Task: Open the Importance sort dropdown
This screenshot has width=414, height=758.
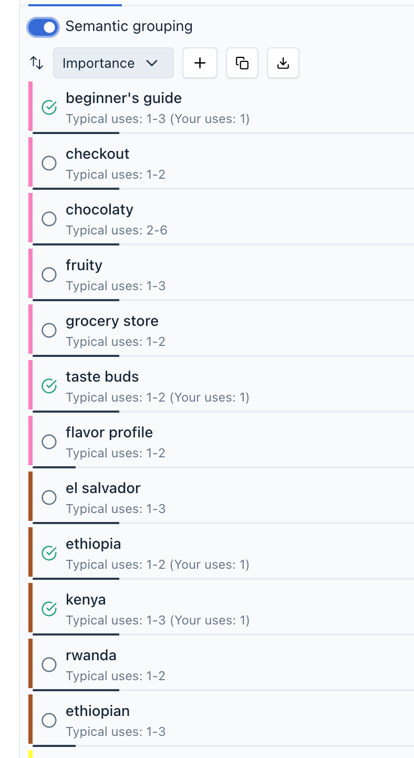Action: click(113, 63)
